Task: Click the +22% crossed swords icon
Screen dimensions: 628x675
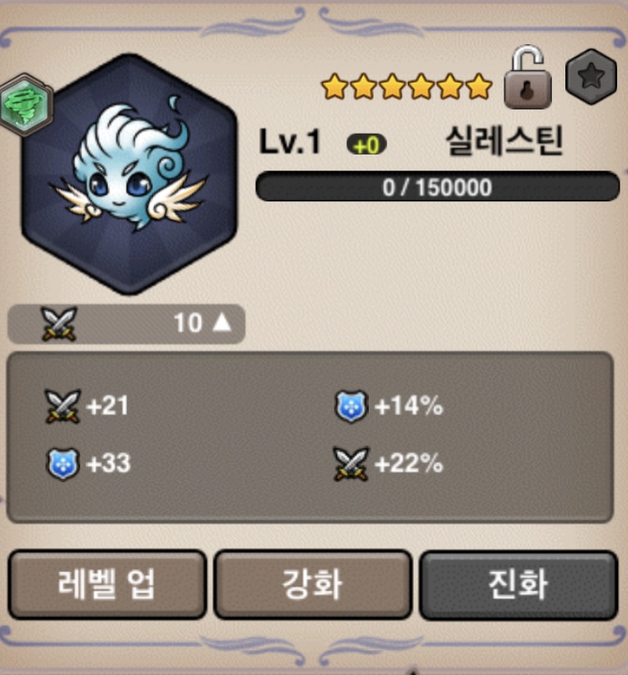Action: point(351,464)
